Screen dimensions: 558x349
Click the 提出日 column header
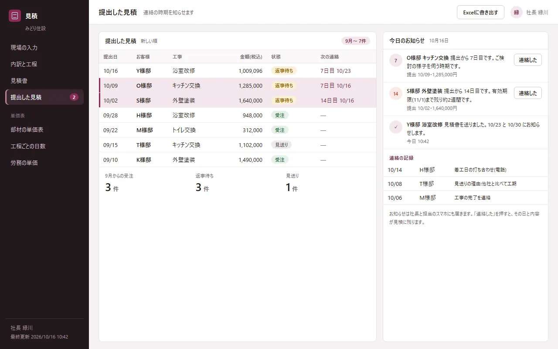[x=110, y=57]
